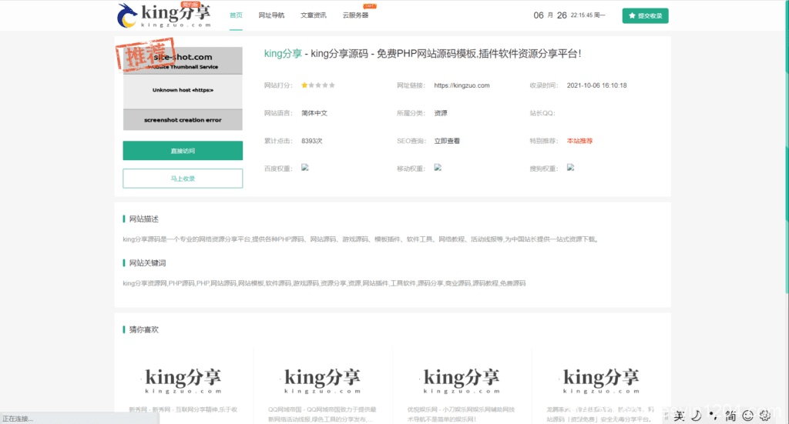Viewport: 789px width, 424px height.
Task: Open the 新秀网 recommended site card
Action: point(183,387)
